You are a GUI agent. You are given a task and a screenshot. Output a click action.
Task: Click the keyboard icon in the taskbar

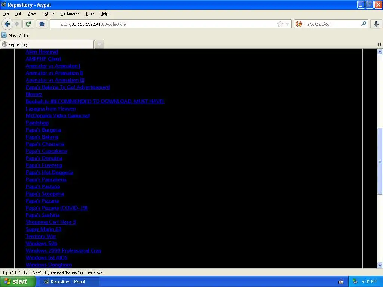(x=341, y=282)
